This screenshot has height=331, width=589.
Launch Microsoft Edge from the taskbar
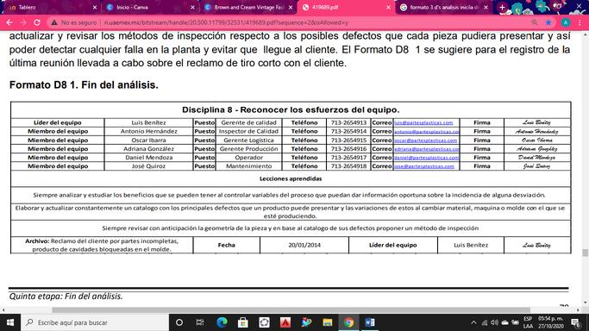pyautogui.click(x=222, y=322)
